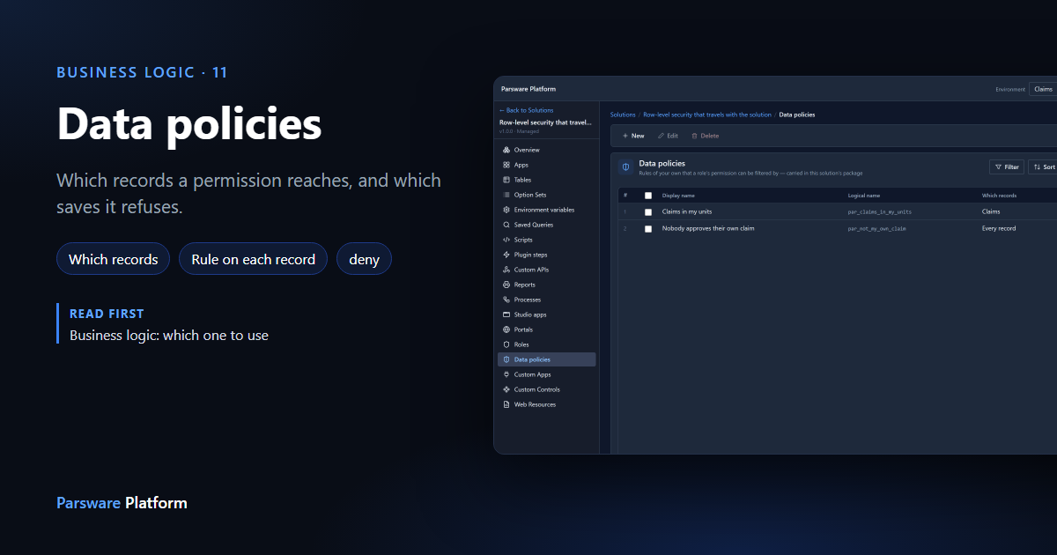The image size is (1057, 555).
Task: Select the Portals globe icon
Action: [506, 329]
